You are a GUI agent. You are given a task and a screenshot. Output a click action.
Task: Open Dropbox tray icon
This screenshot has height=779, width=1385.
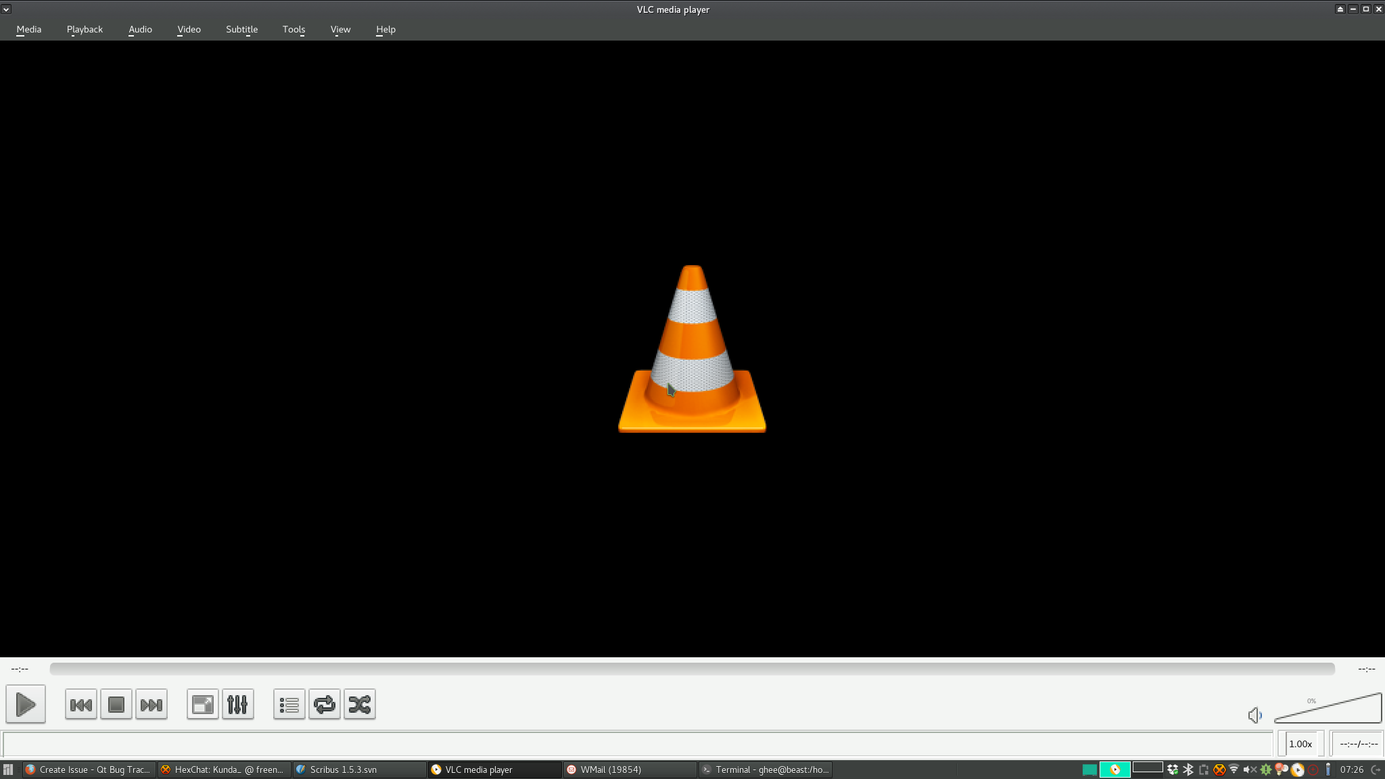1173,770
